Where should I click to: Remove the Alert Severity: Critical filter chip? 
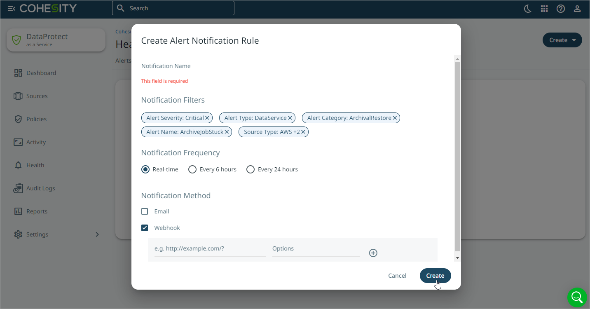(207, 118)
